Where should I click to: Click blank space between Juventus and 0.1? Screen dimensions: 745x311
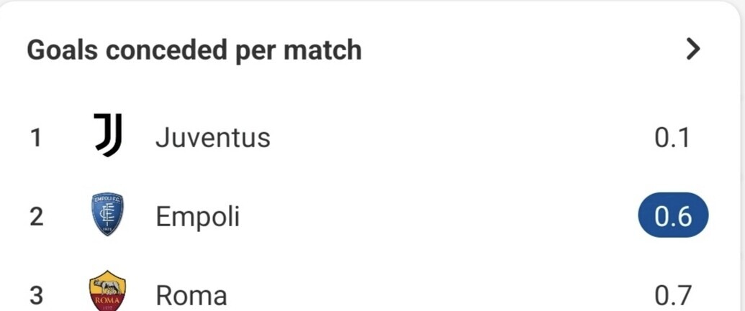coord(461,139)
